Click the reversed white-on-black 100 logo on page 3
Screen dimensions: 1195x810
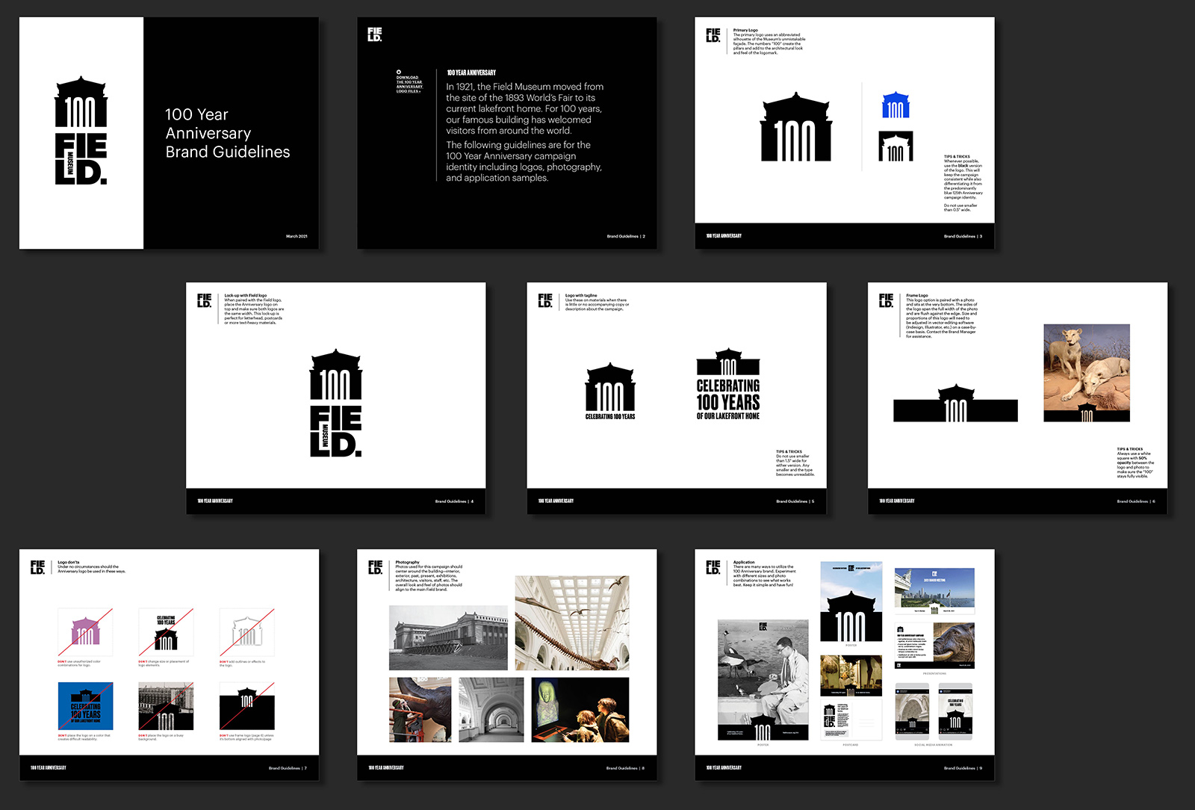[896, 146]
